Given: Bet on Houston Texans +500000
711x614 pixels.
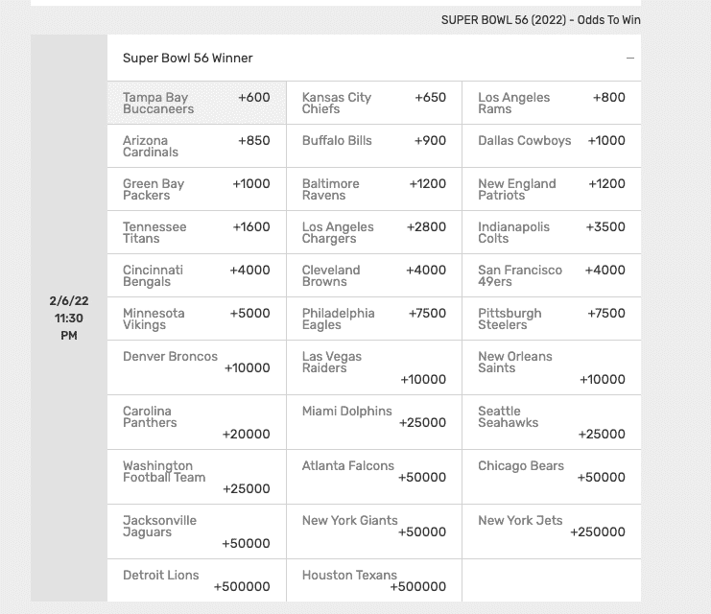Looking at the screenshot, I should point(374,580).
